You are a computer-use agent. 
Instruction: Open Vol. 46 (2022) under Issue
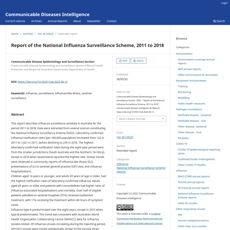(124, 137)
